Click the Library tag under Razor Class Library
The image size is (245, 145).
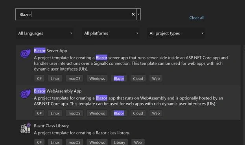[120, 142]
